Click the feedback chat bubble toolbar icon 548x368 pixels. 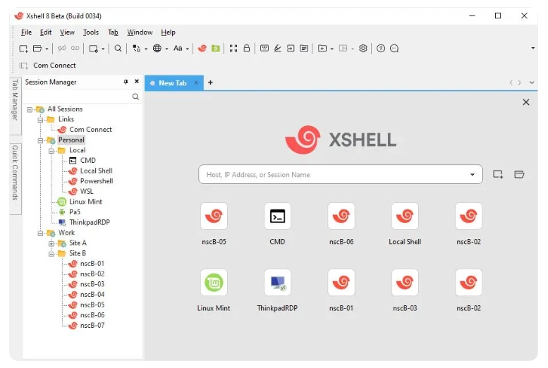pos(394,48)
